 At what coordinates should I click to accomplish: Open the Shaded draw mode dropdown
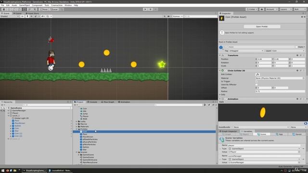tap(10, 16)
